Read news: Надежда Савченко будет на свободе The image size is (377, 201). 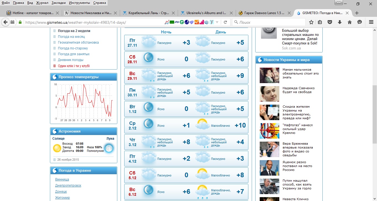tap(299, 90)
